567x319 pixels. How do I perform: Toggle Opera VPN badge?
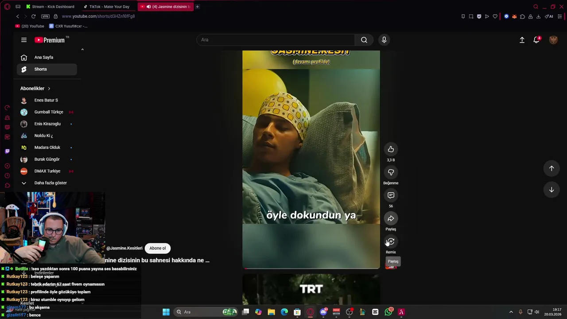45,16
